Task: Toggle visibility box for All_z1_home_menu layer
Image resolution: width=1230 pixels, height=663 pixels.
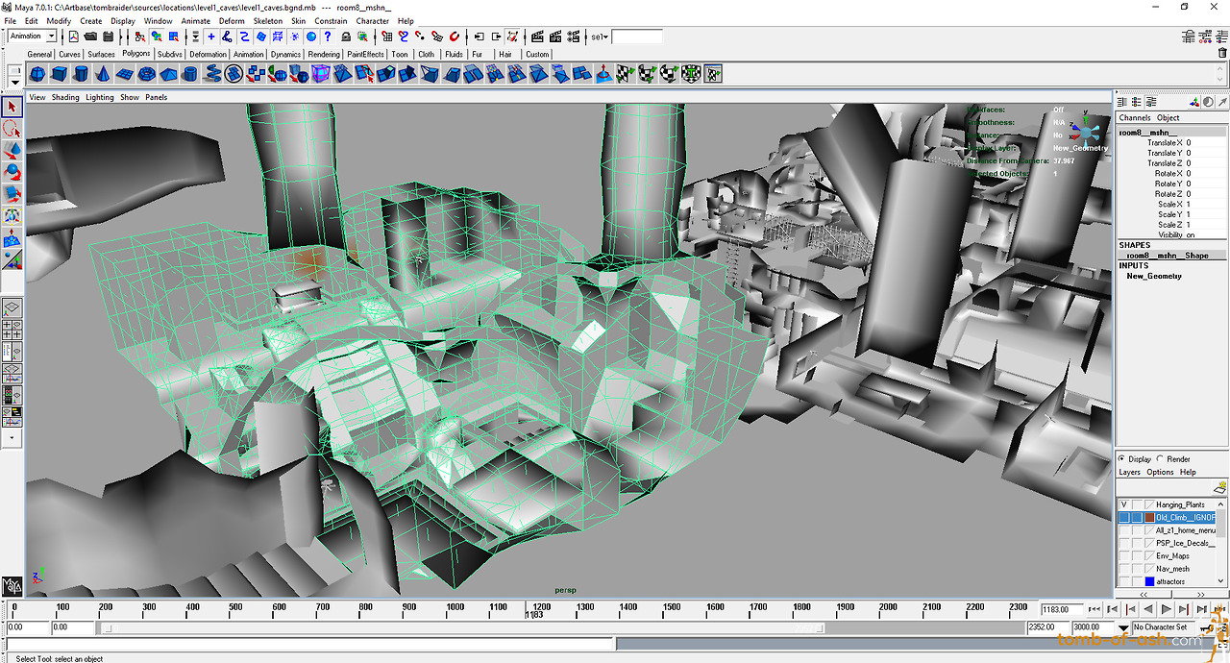Action: pos(1123,530)
